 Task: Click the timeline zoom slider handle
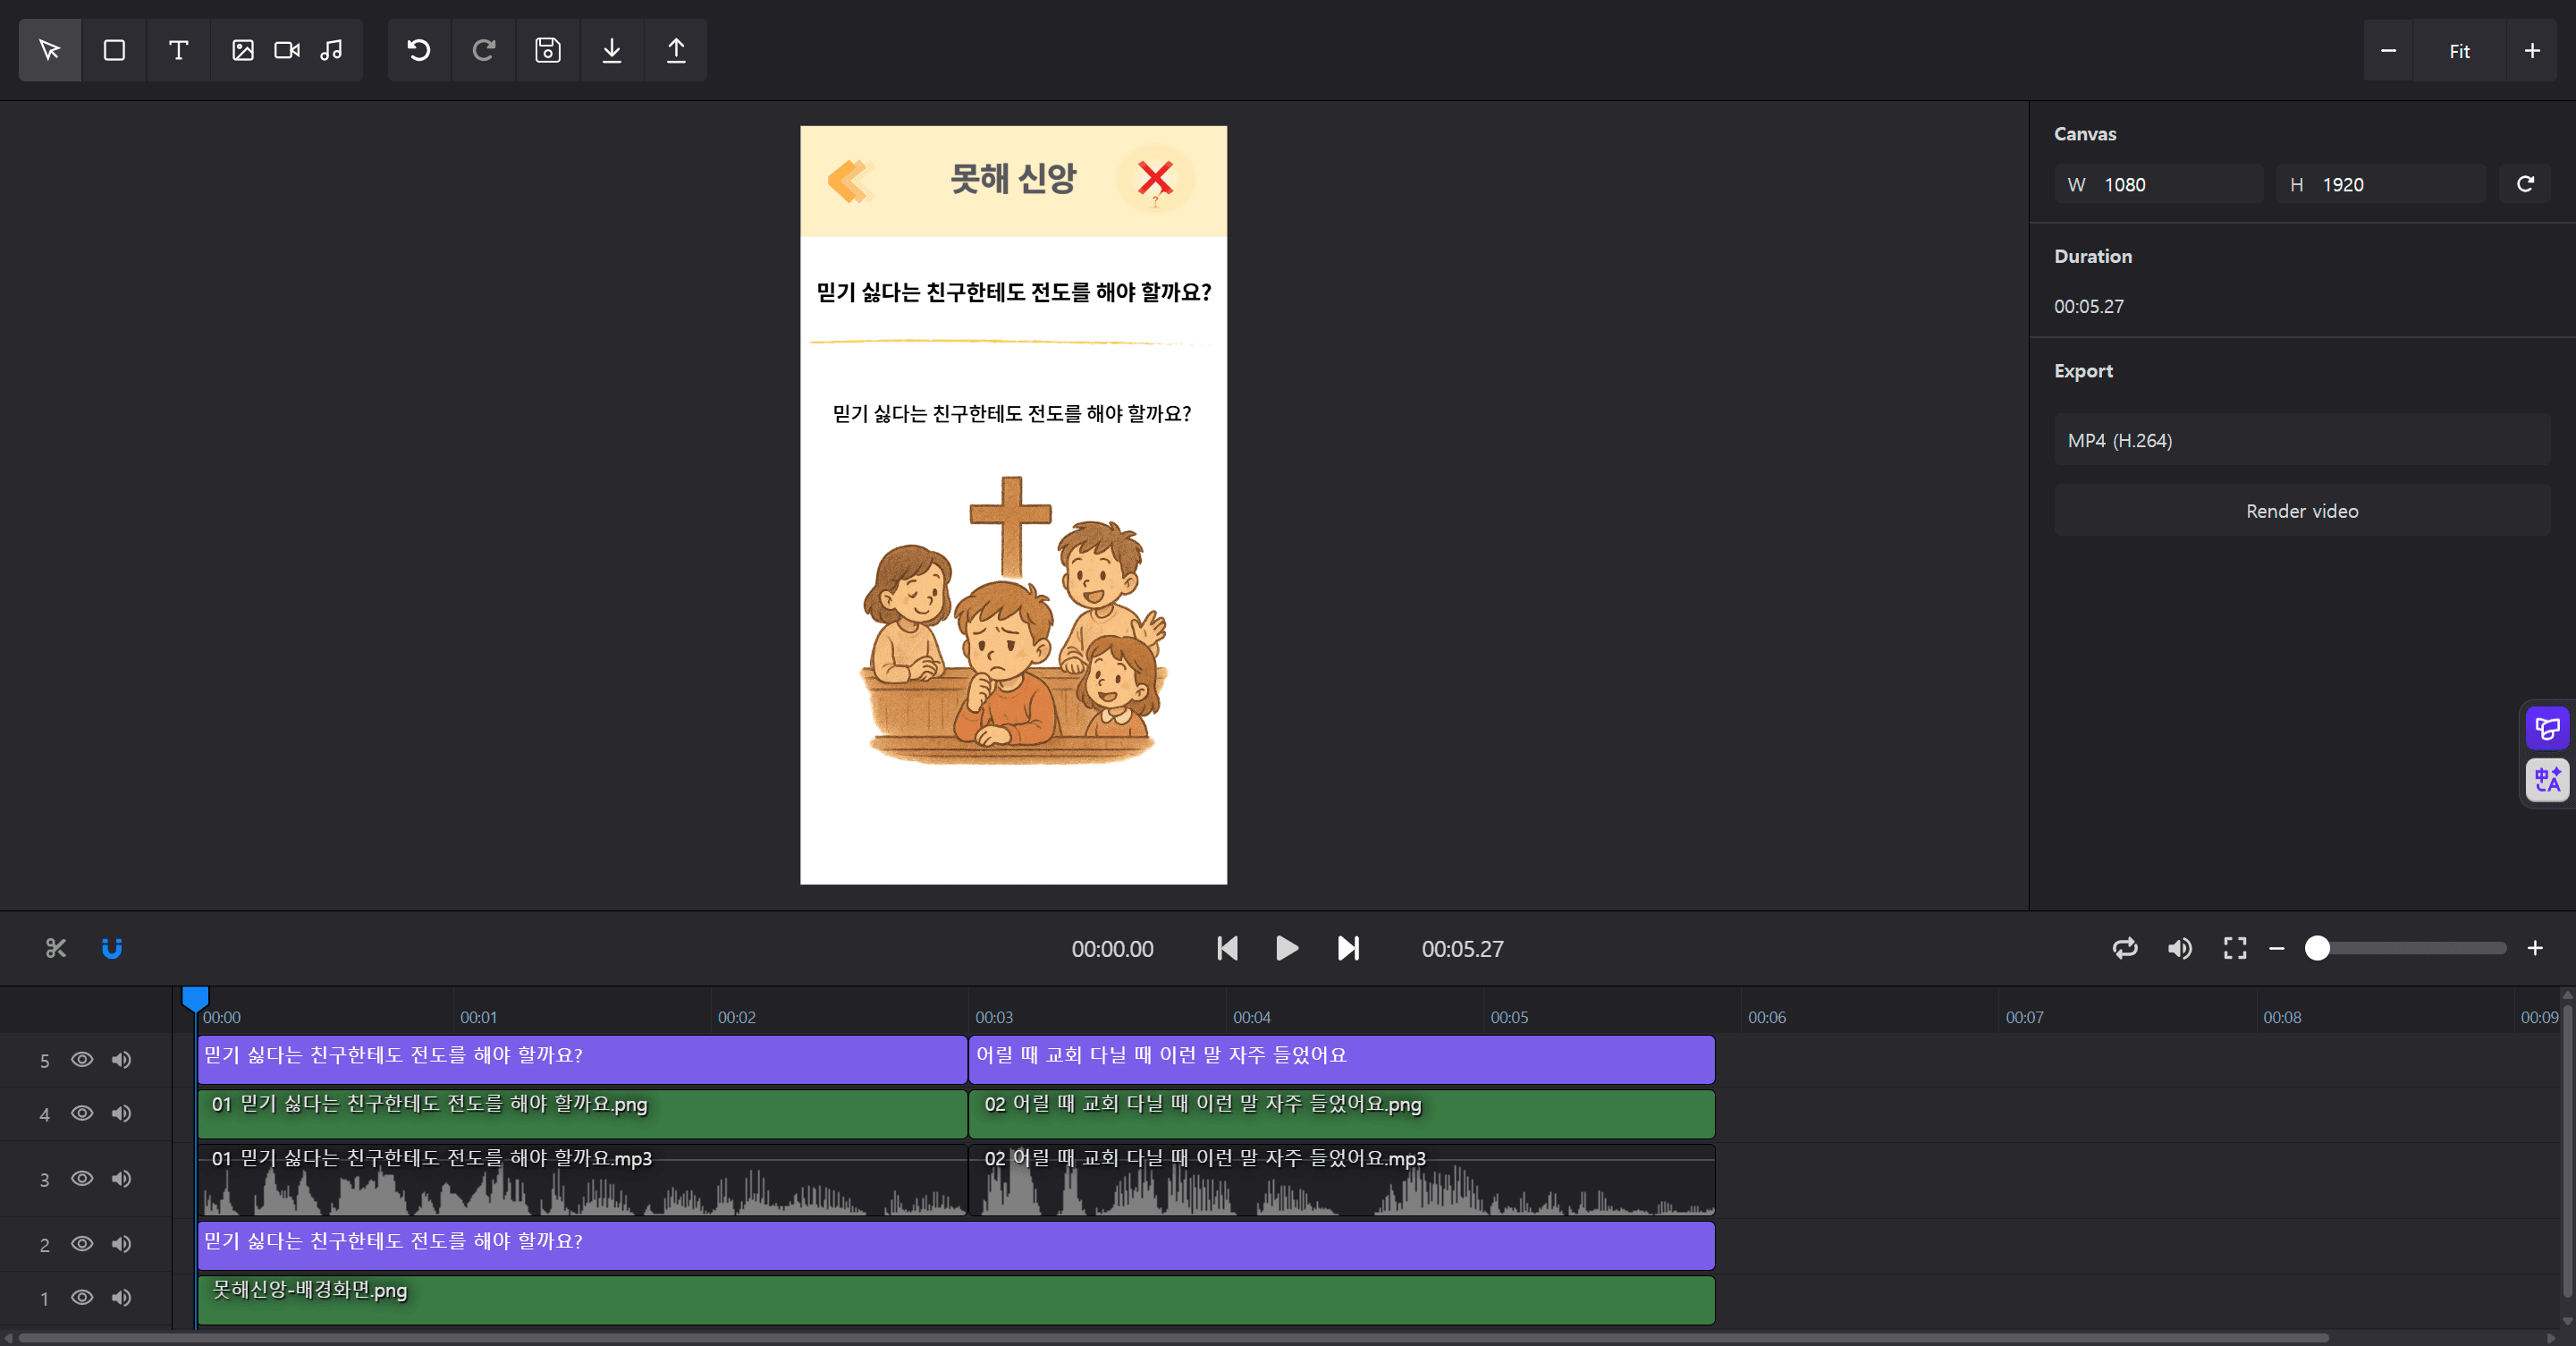click(x=2317, y=948)
